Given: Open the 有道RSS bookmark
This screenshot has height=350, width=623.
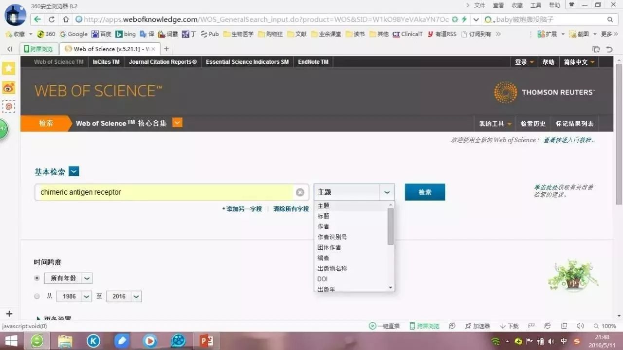Looking at the screenshot, I should point(442,34).
